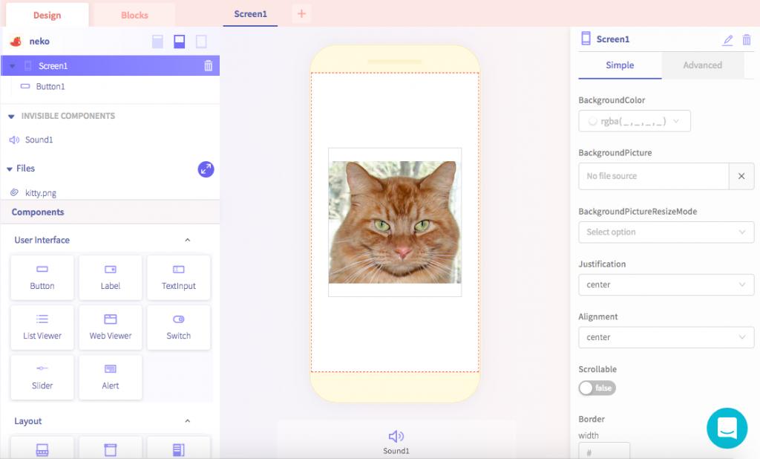Screen dimensions: 760x459
Task: Click the neko project strawberry icon
Action: [x=16, y=42]
